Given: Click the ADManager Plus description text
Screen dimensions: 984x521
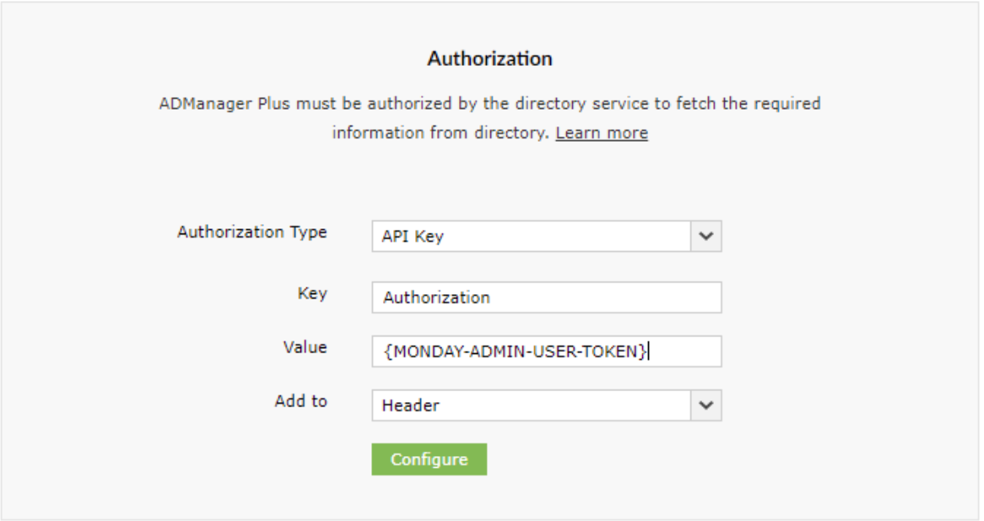Looking at the screenshot, I should coord(489,104).
